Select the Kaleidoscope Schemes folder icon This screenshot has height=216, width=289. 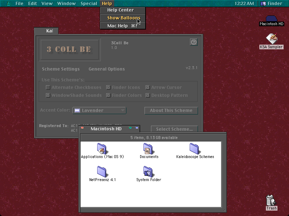[x=194, y=148]
